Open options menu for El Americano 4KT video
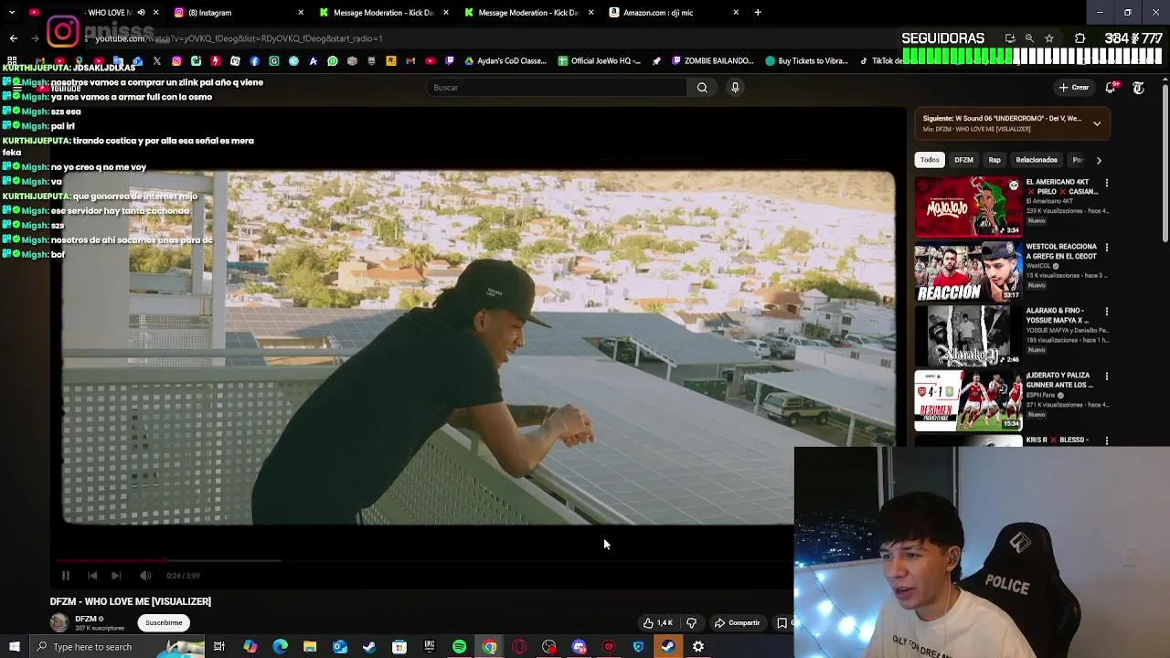This screenshot has height=658, width=1170. [x=1107, y=183]
